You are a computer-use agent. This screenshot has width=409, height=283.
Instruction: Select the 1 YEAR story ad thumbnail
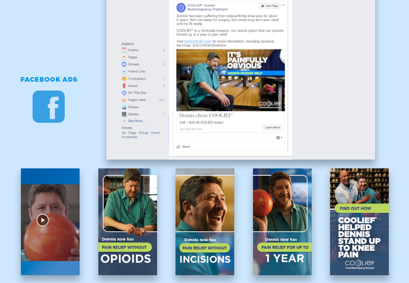click(x=282, y=222)
